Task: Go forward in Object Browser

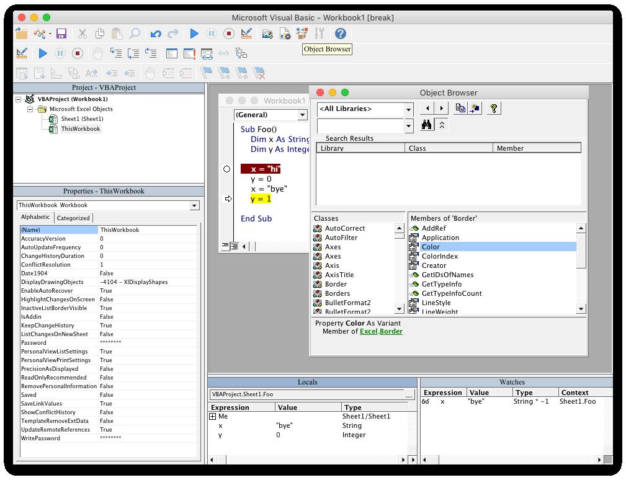Action: pos(441,108)
